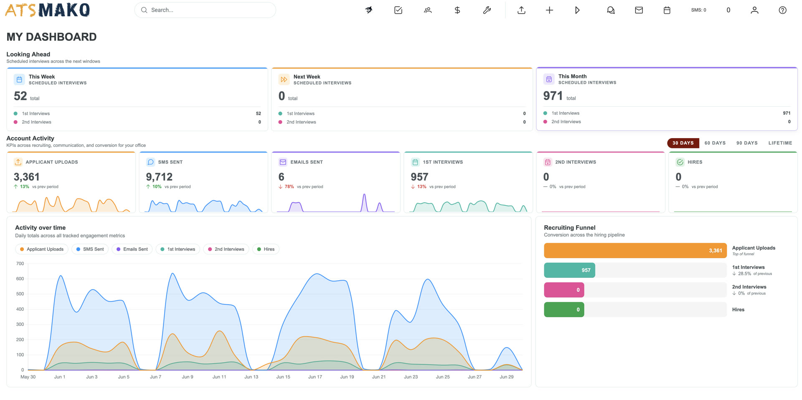
Task: Toggle 1st Interviews series in chart legend
Action: 178,249
